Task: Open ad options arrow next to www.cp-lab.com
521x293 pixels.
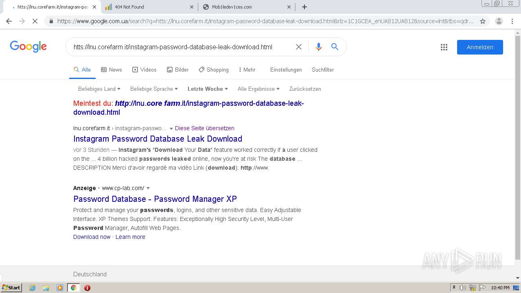Action: tap(148, 188)
